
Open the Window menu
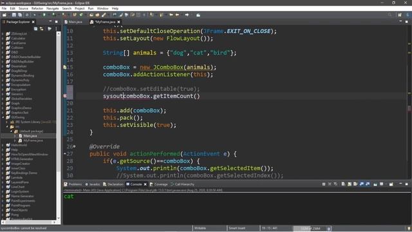click(x=102, y=8)
